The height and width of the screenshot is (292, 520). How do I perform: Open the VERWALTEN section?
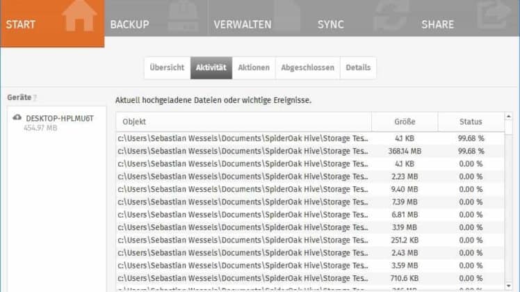click(x=243, y=24)
